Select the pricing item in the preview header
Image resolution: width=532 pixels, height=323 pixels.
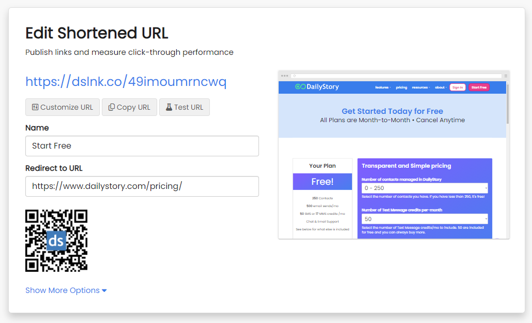(x=401, y=87)
